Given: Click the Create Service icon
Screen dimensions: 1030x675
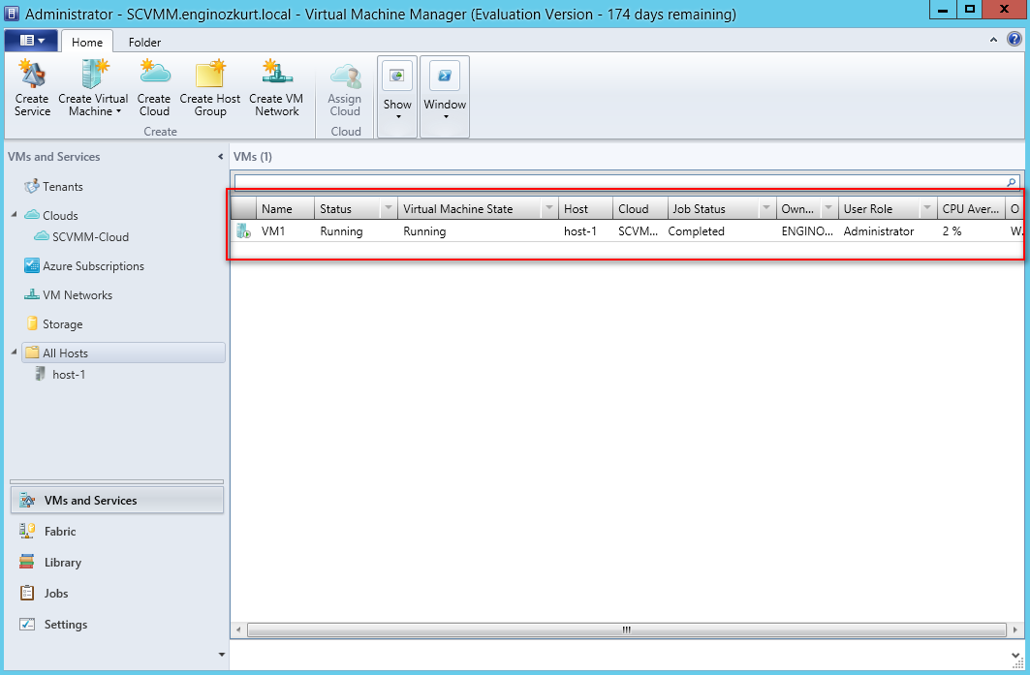Looking at the screenshot, I should [32, 74].
